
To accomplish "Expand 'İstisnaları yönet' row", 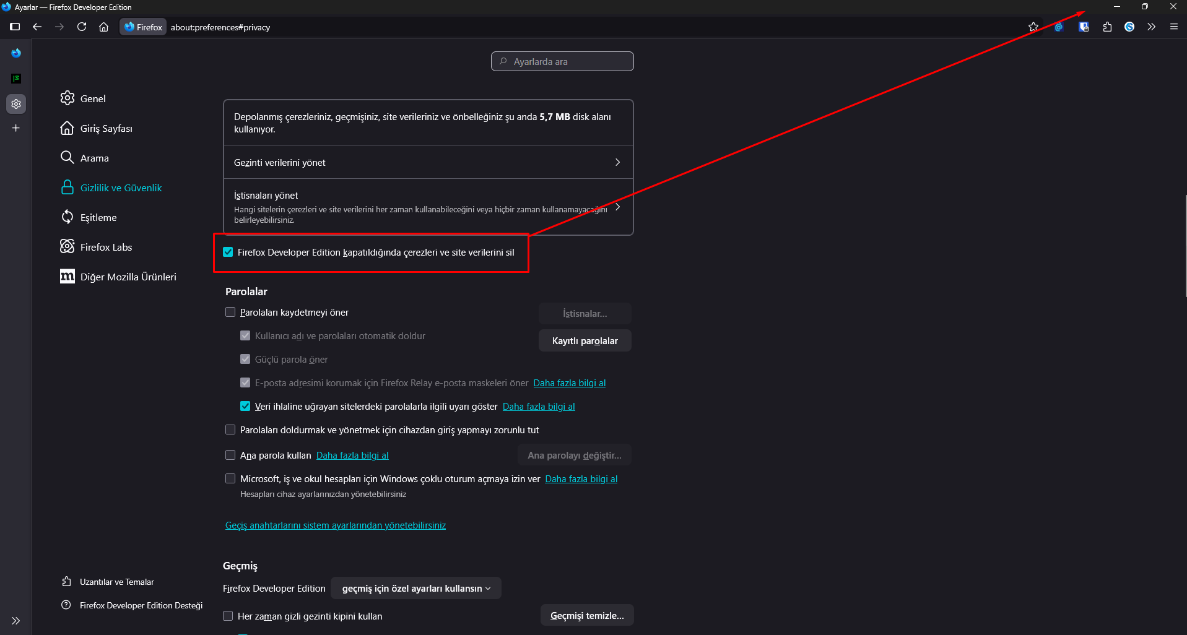I will point(428,207).
